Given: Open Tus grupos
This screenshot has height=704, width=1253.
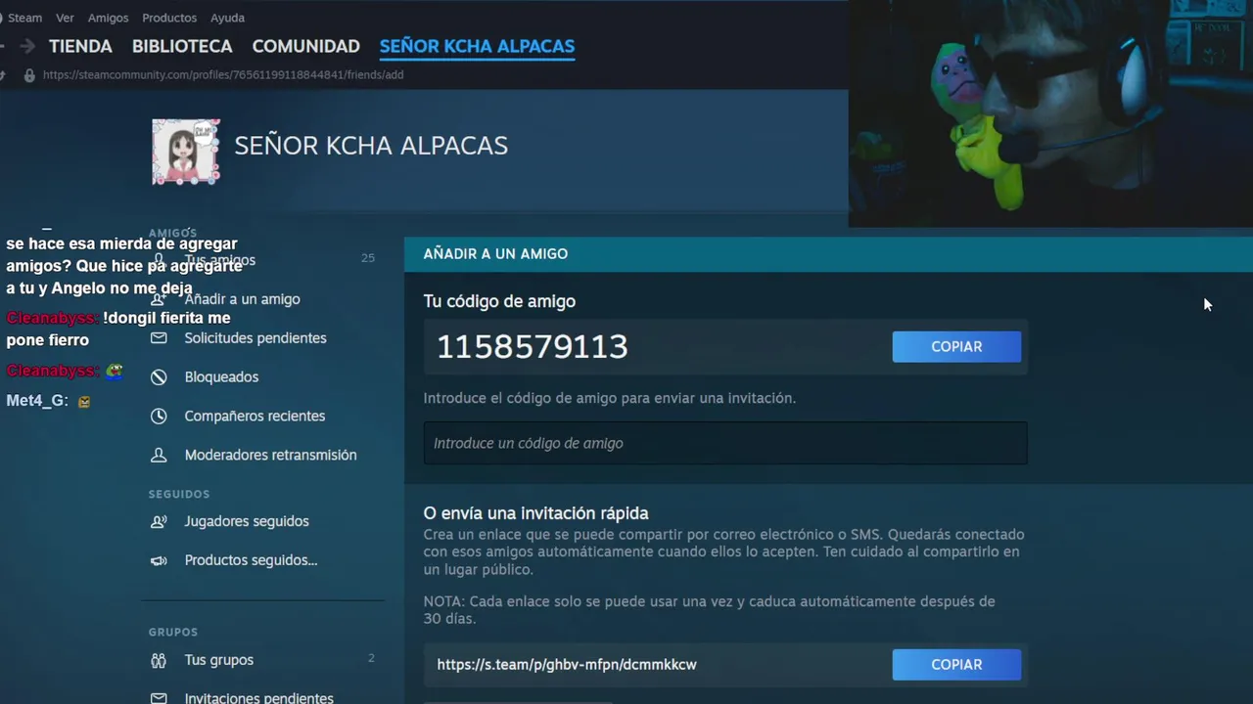Looking at the screenshot, I should [x=218, y=660].
